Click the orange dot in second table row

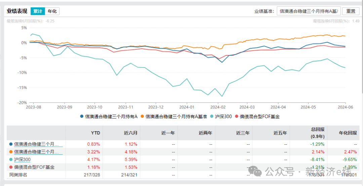[x=11, y=152]
